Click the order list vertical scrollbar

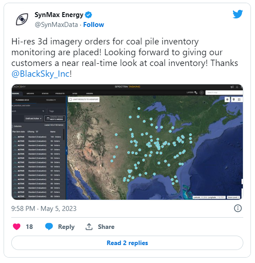click(x=64, y=134)
